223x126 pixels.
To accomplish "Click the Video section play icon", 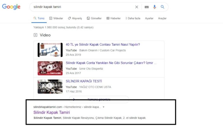I will pos(35,35).
